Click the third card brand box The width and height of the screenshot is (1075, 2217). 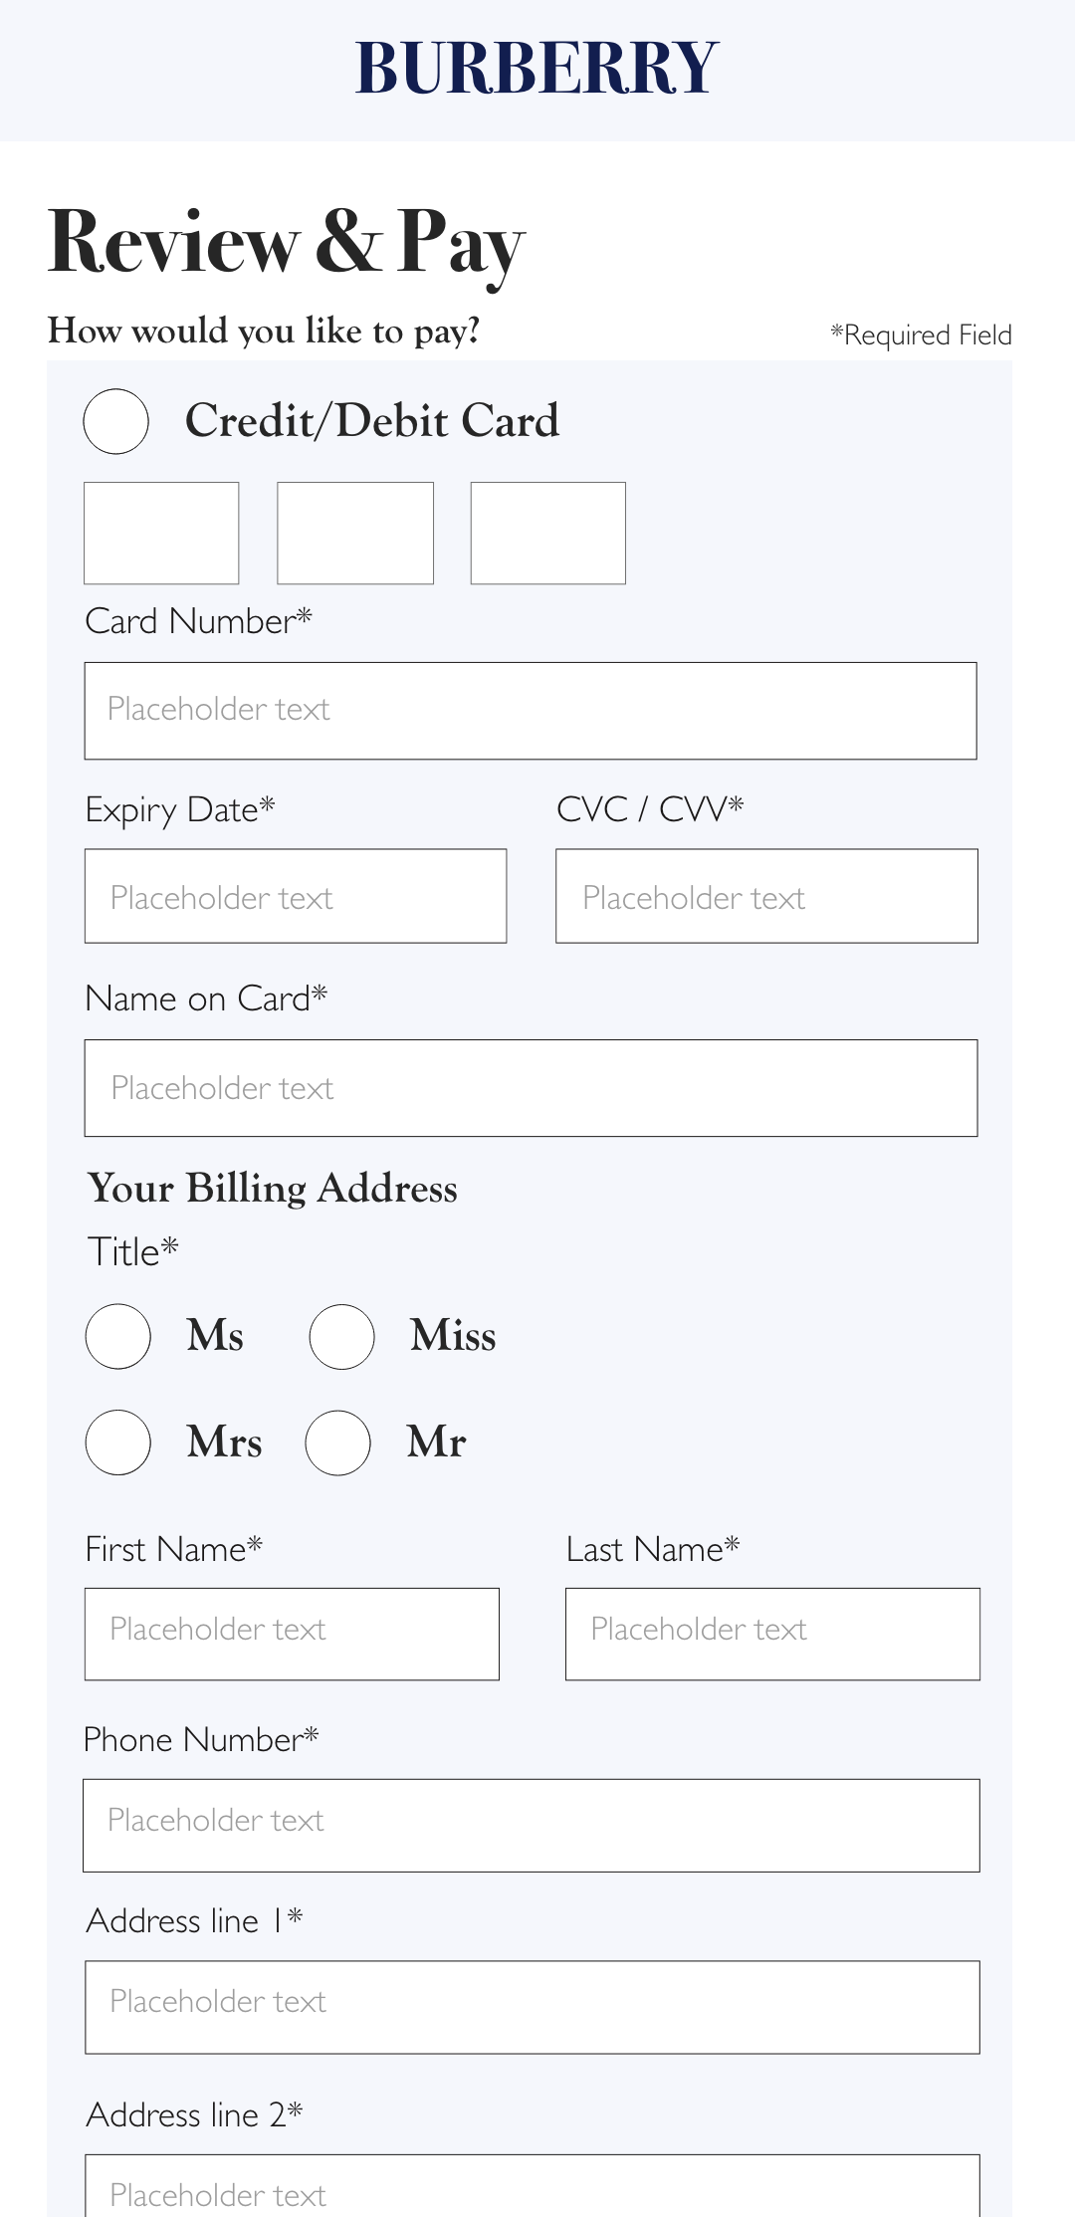[548, 533]
